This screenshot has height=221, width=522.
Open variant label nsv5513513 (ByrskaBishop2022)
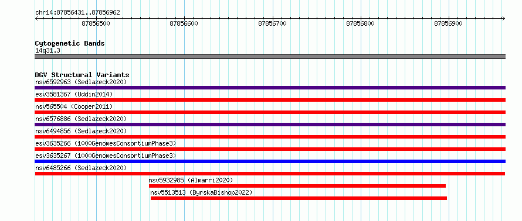coord(201,192)
